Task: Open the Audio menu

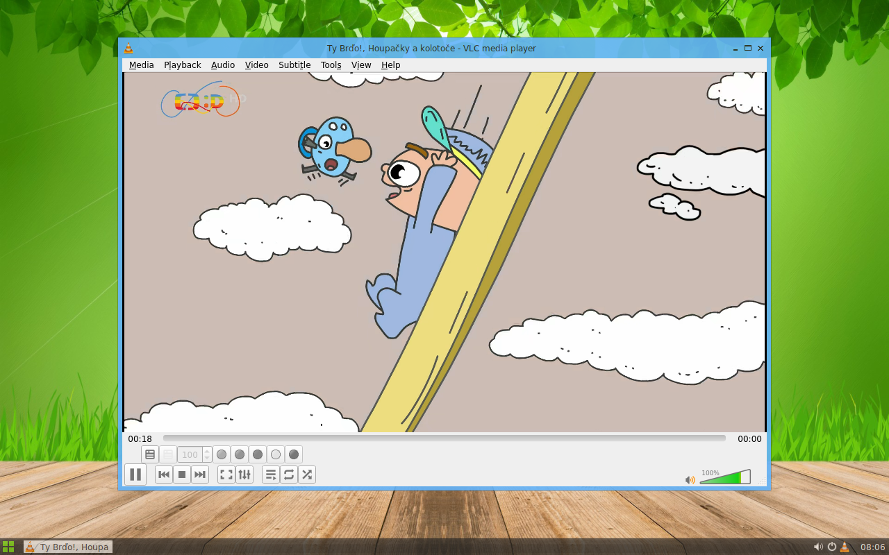Action: [223, 65]
